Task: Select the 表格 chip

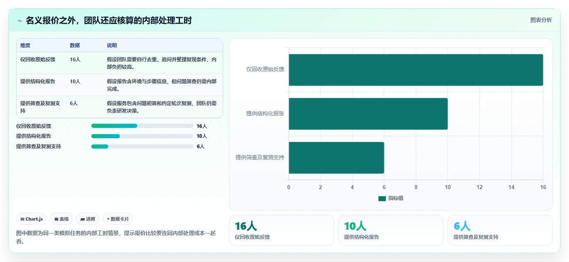Action: coord(61,219)
